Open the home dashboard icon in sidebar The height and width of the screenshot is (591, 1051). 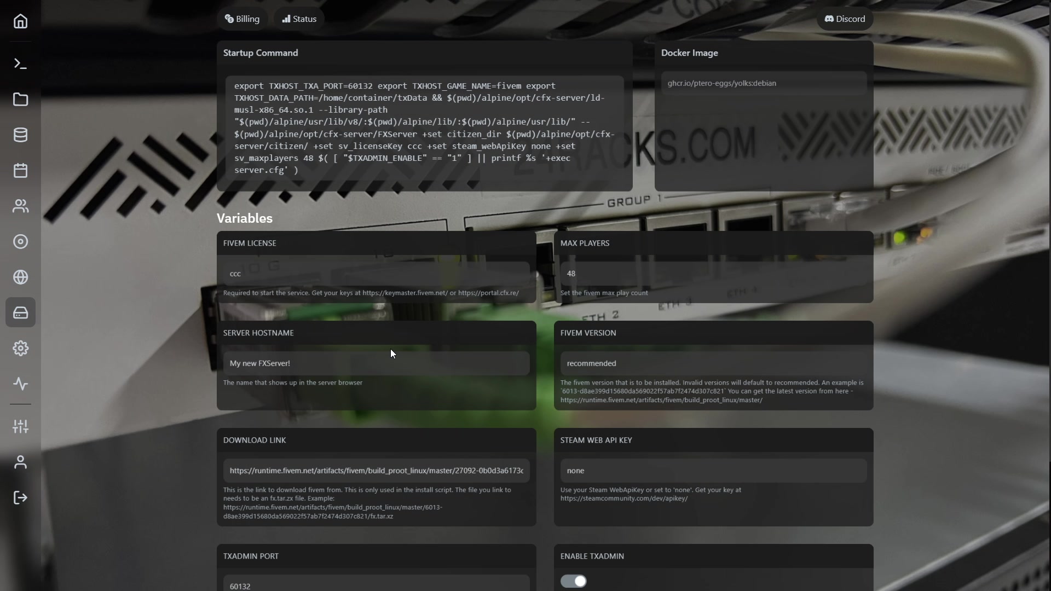pos(20,21)
